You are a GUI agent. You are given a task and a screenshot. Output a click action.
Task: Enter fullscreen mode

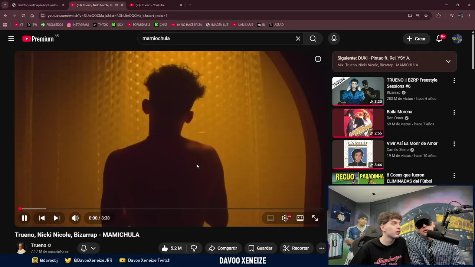click(x=315, y=218)
